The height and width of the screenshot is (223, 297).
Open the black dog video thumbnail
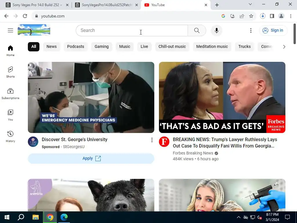(x=91, y=195)
